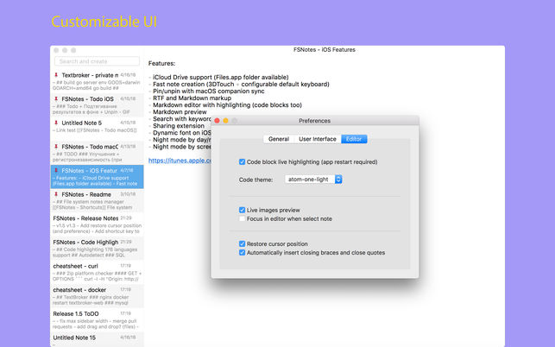
Task: Close the Preferences window with red button
Action: click(x=217, y=121)
